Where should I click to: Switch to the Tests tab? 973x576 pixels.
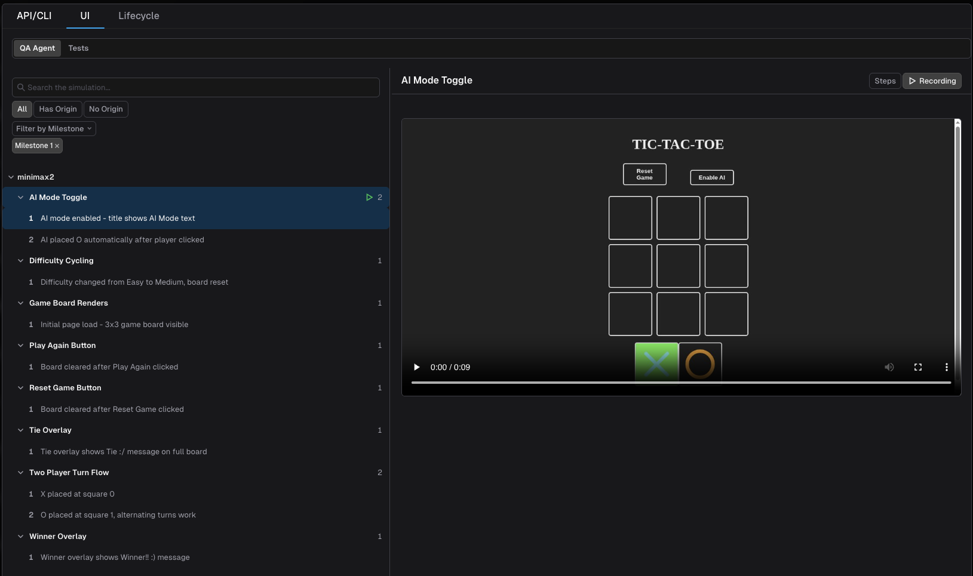[78, 48]
